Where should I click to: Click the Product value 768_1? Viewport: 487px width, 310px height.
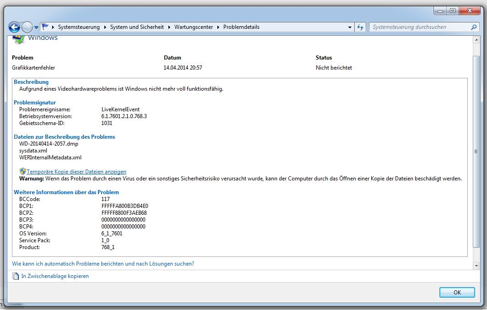point(108,247)
